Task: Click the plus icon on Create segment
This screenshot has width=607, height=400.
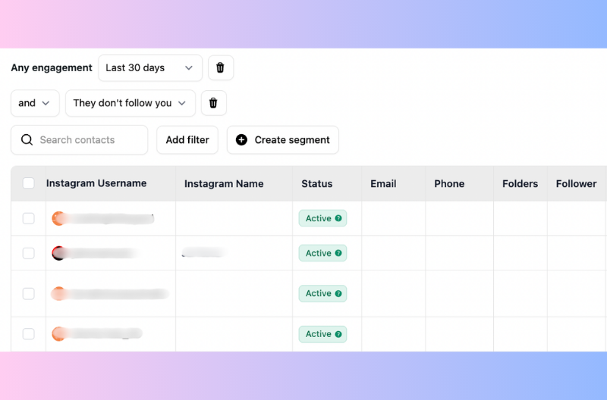Action: 241,140
